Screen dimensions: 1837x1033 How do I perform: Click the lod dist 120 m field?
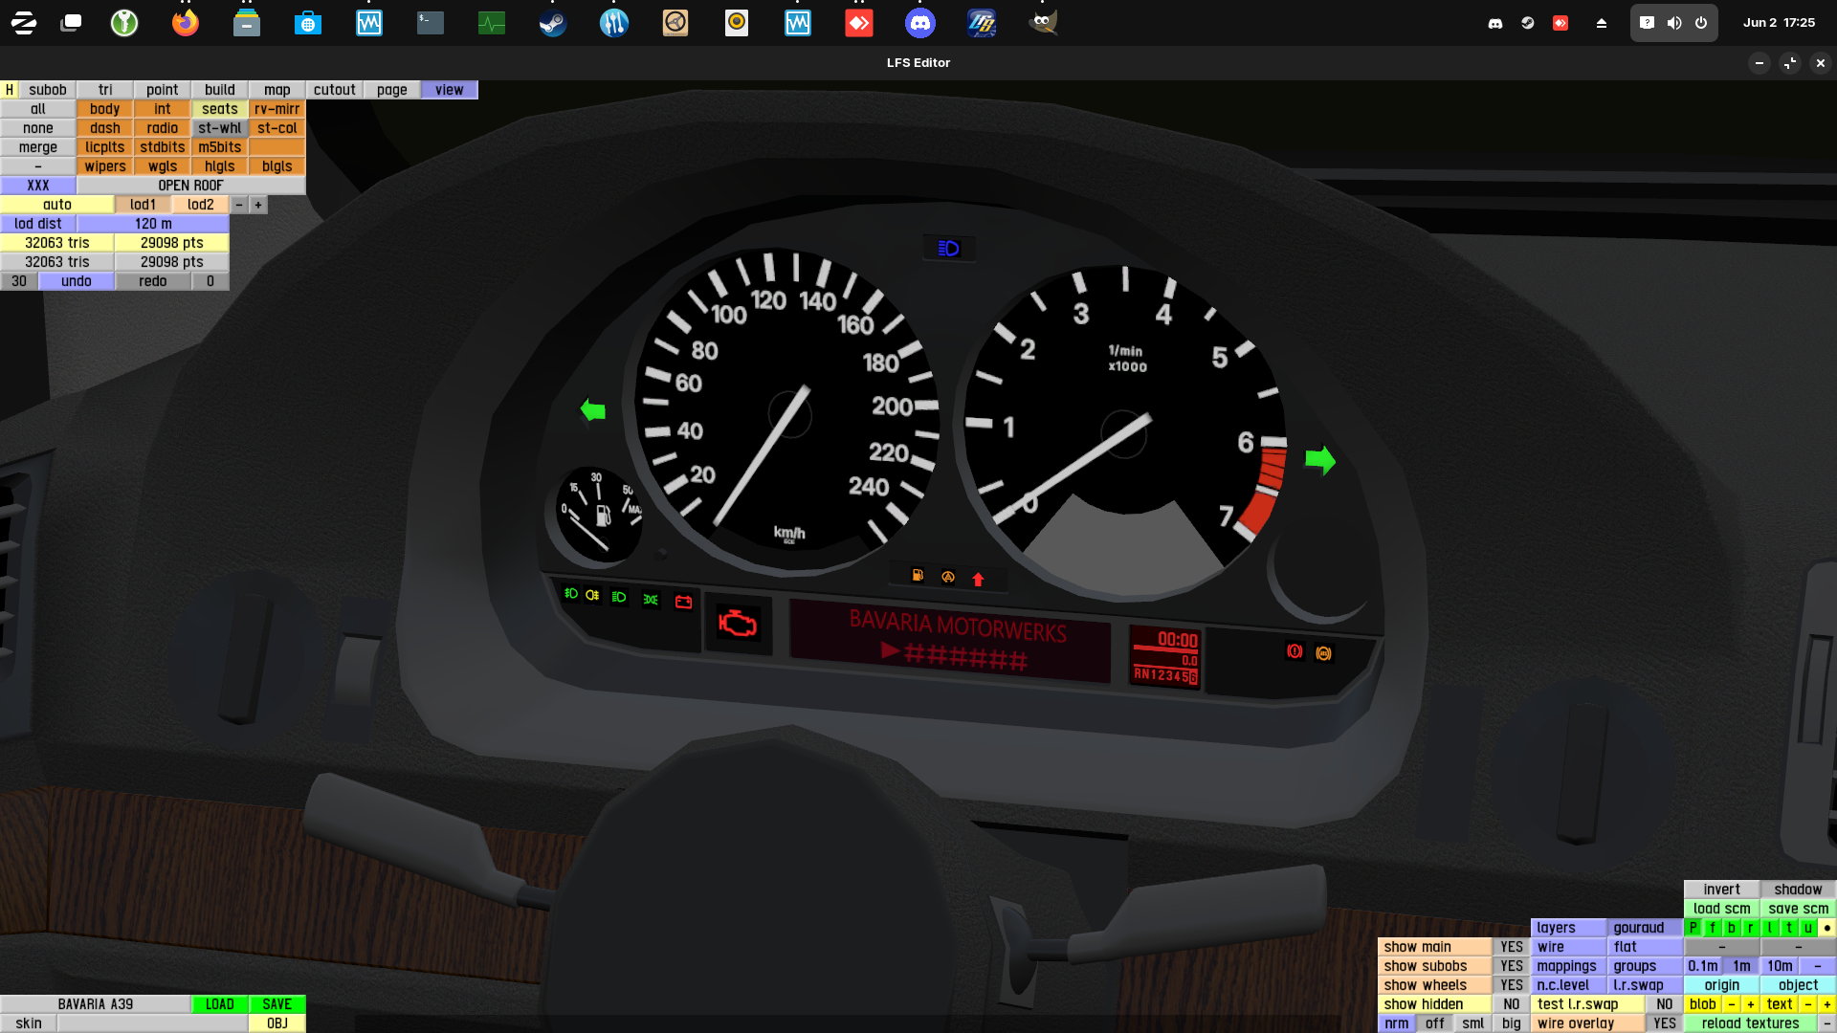pyautogui.click(x=153, y=224)
